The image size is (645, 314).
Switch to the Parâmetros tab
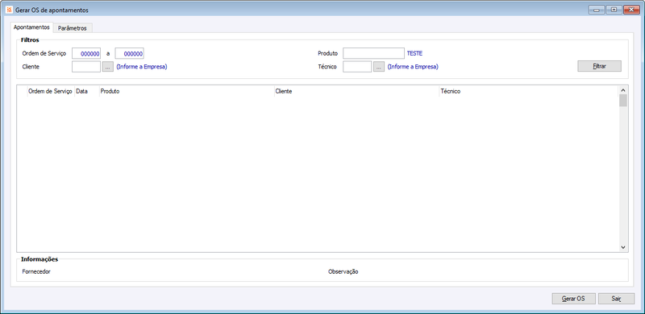pos(73,28)
